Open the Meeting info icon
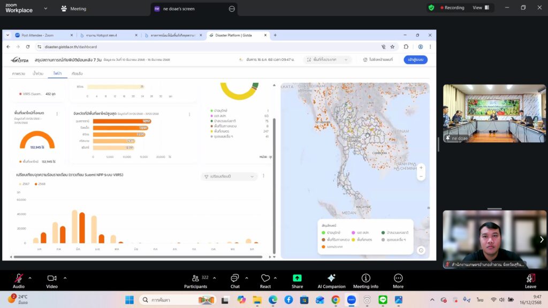548x308 pixels. 366,278
